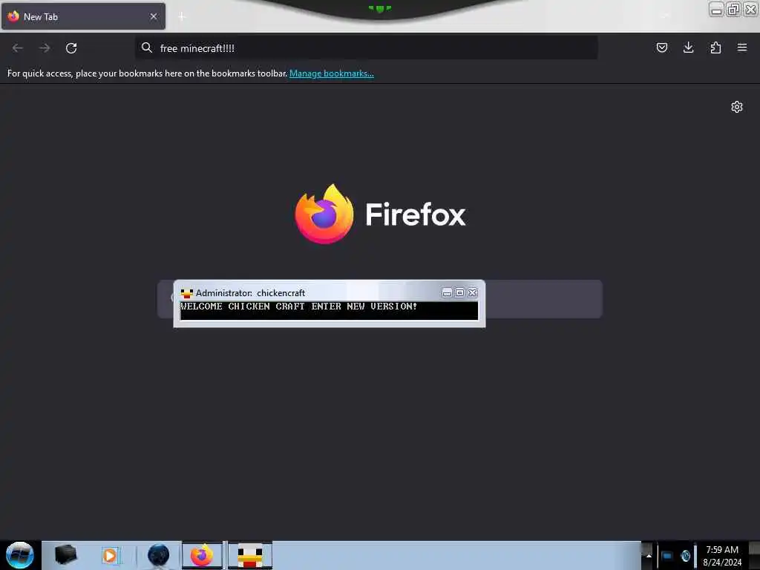Open the Downloads panel
The image size is (760, 570).
click(x=688, y=47)
